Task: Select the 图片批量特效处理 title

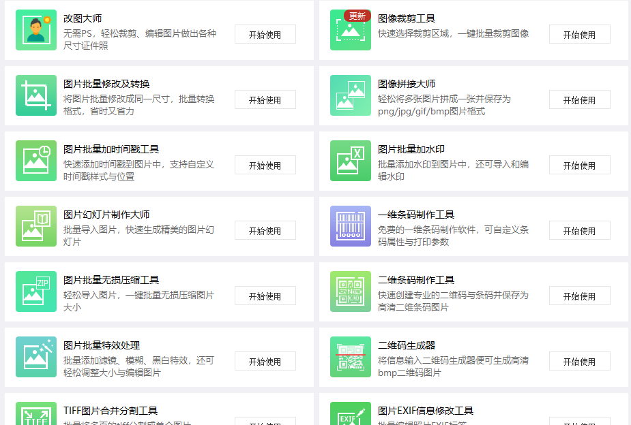Action: 102,345
